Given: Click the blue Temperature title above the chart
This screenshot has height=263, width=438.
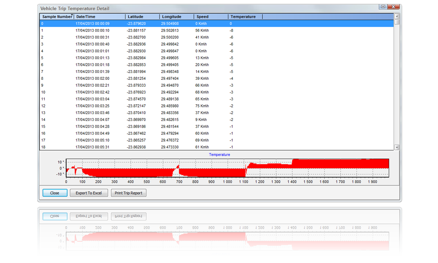Looking at the screenshot, I should 219,155.
